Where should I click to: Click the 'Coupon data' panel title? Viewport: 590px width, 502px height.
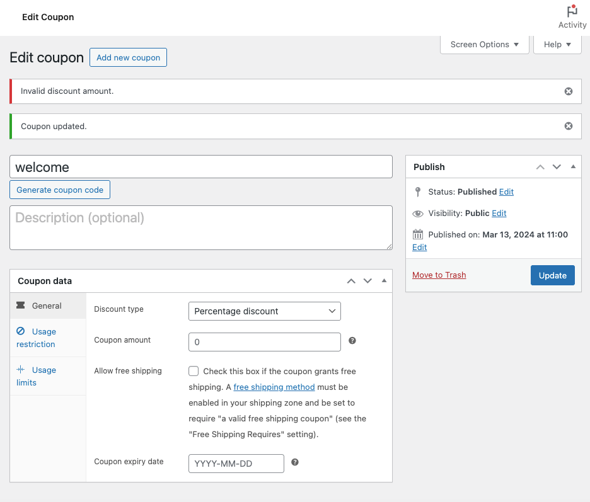(45, 281)
